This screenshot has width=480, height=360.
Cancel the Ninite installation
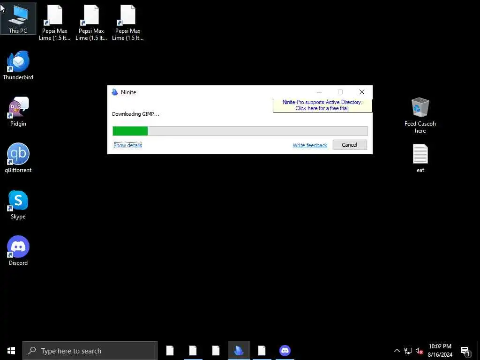[350, 145]
